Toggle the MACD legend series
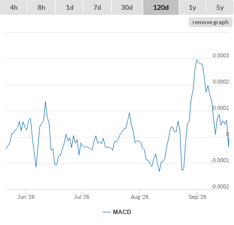The image size is (234, 225). click(x=122, y=212)
